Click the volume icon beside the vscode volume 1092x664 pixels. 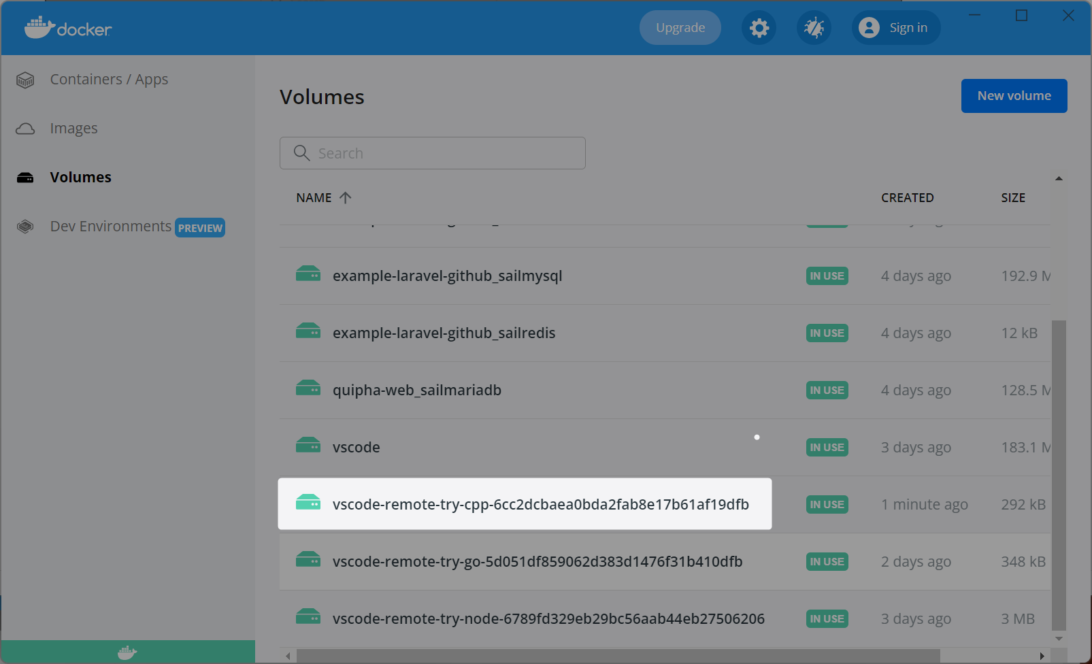coord(308,445)
